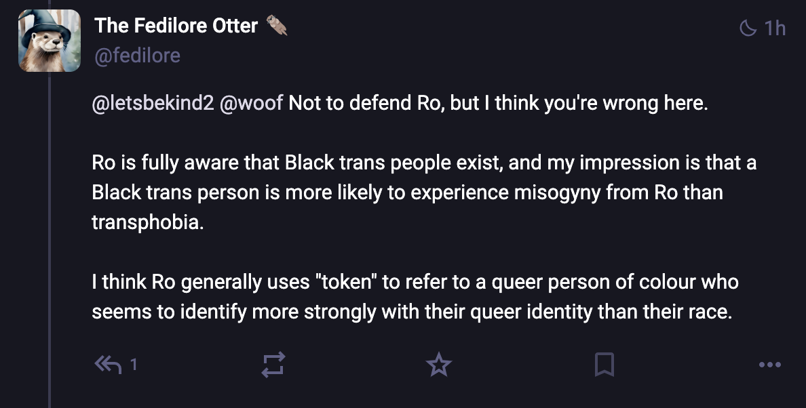Click the reply count number 1
The height and width of the screenshot is (408, 806).
click(x=134, y=365)
